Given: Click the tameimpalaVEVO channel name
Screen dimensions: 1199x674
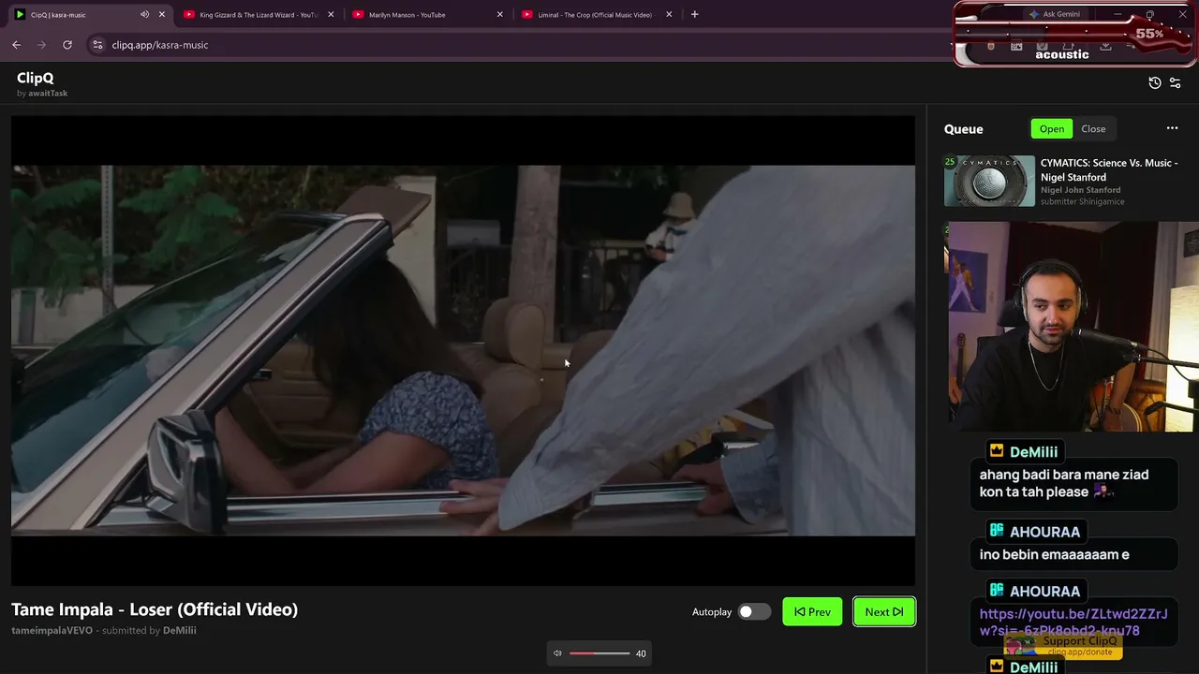Looking at the screenshot, I should click(52, 631).
